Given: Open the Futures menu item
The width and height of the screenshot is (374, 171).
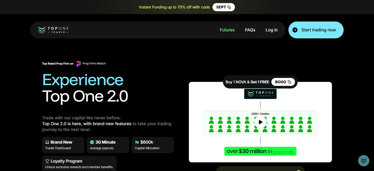Looking at the screenshot, I should 227,30.
